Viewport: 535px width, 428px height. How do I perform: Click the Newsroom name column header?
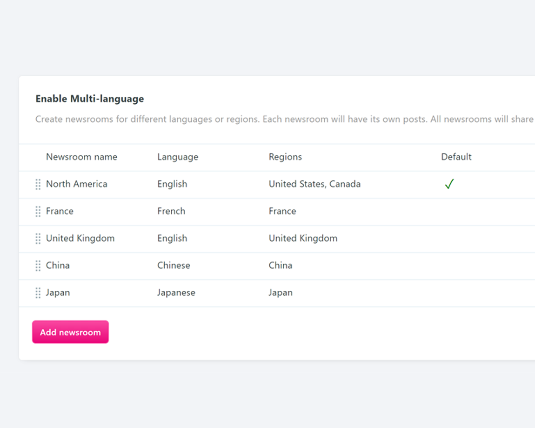click(81, 157)
